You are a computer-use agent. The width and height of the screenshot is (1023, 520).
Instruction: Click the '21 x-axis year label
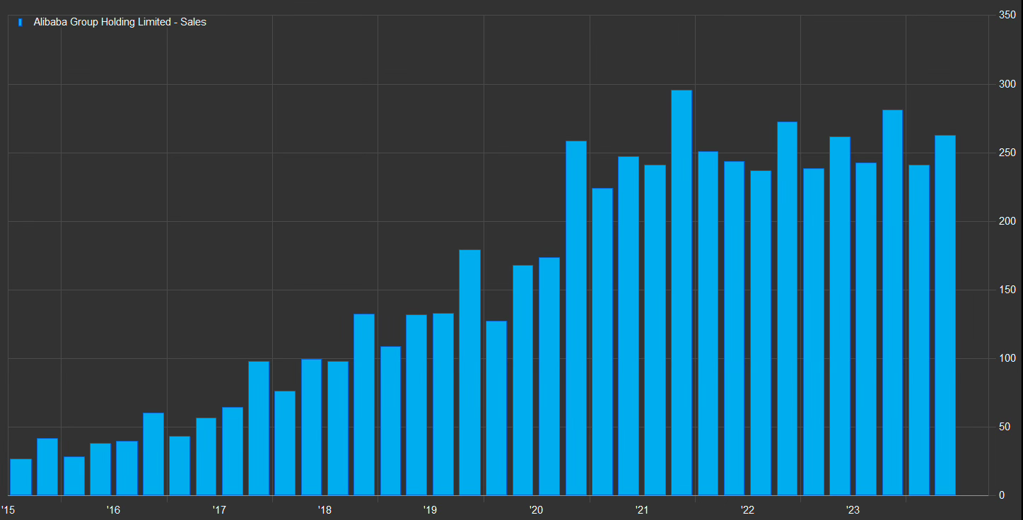click(x=642, y=510)
